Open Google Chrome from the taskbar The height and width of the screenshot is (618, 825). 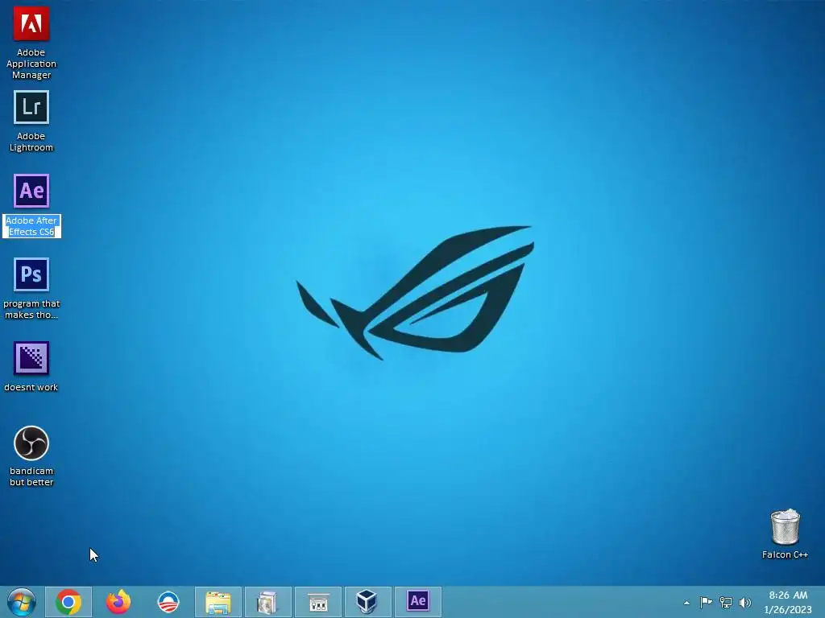click(68, 602)
